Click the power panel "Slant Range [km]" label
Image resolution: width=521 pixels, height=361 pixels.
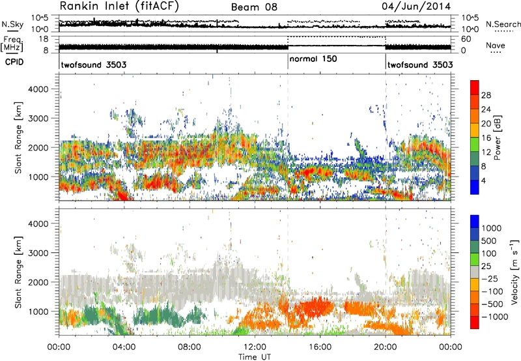(x=18, y=137)
